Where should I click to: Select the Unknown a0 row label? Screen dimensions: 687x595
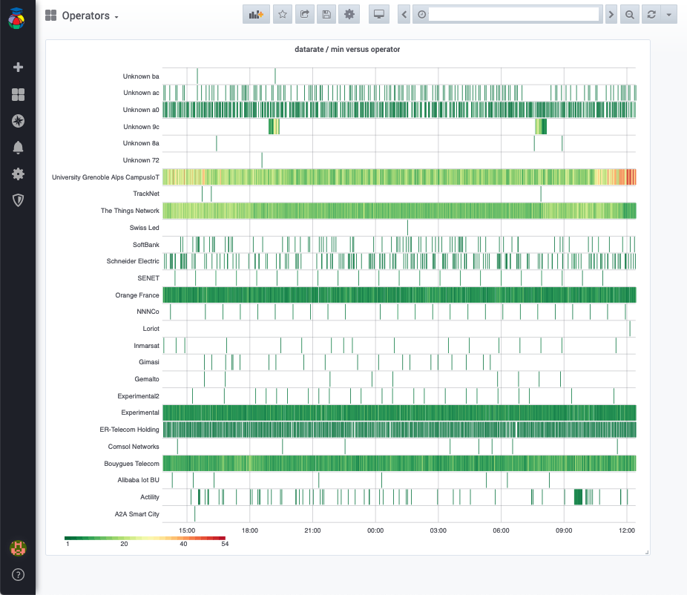click(x=141, y=110)
